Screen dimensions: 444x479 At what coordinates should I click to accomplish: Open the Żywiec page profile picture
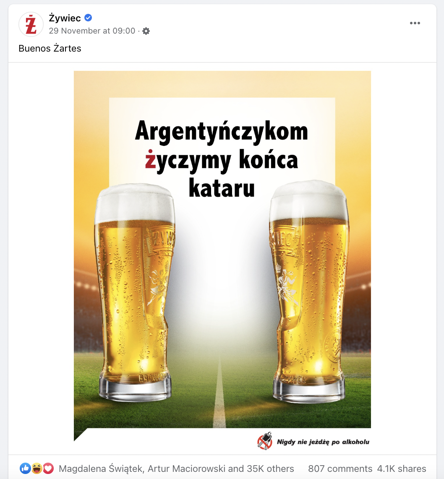(31, 24)
